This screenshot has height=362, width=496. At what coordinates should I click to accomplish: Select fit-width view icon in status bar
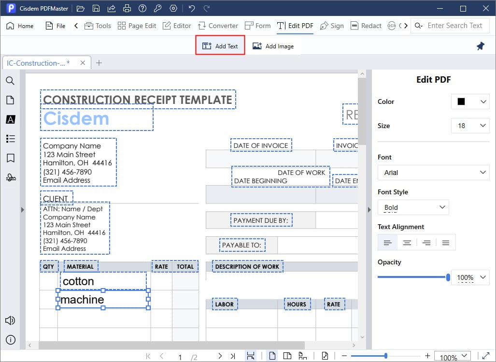click(251, 356)
